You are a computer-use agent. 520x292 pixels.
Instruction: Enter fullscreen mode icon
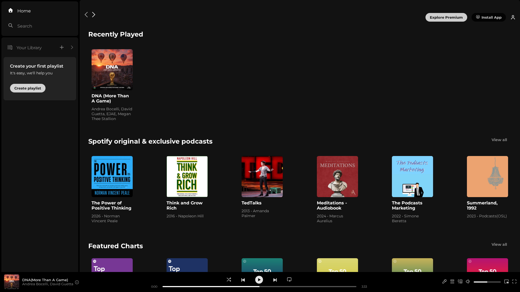click(x=514, y=282)
